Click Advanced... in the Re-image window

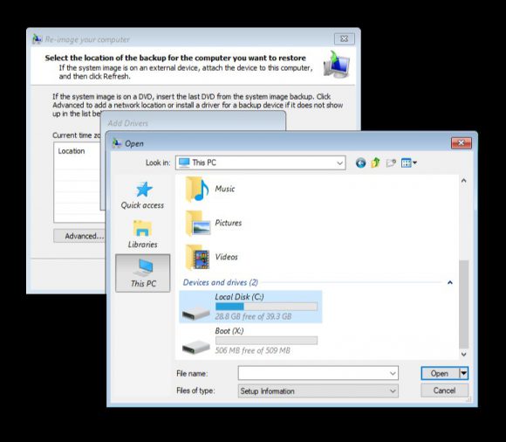(79, 236)
